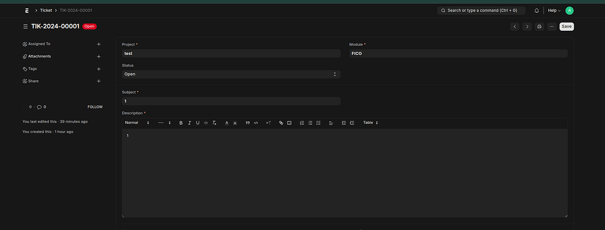Insert a checklist in editor

(318, 123)
